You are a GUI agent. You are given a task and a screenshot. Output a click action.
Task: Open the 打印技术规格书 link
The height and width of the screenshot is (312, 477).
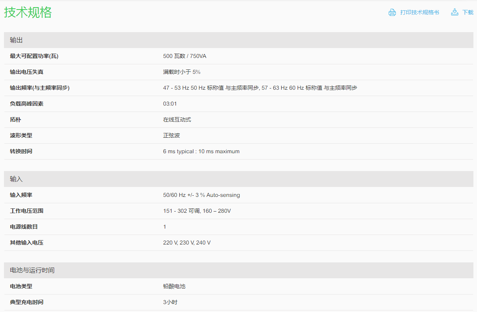pos(419,12)
